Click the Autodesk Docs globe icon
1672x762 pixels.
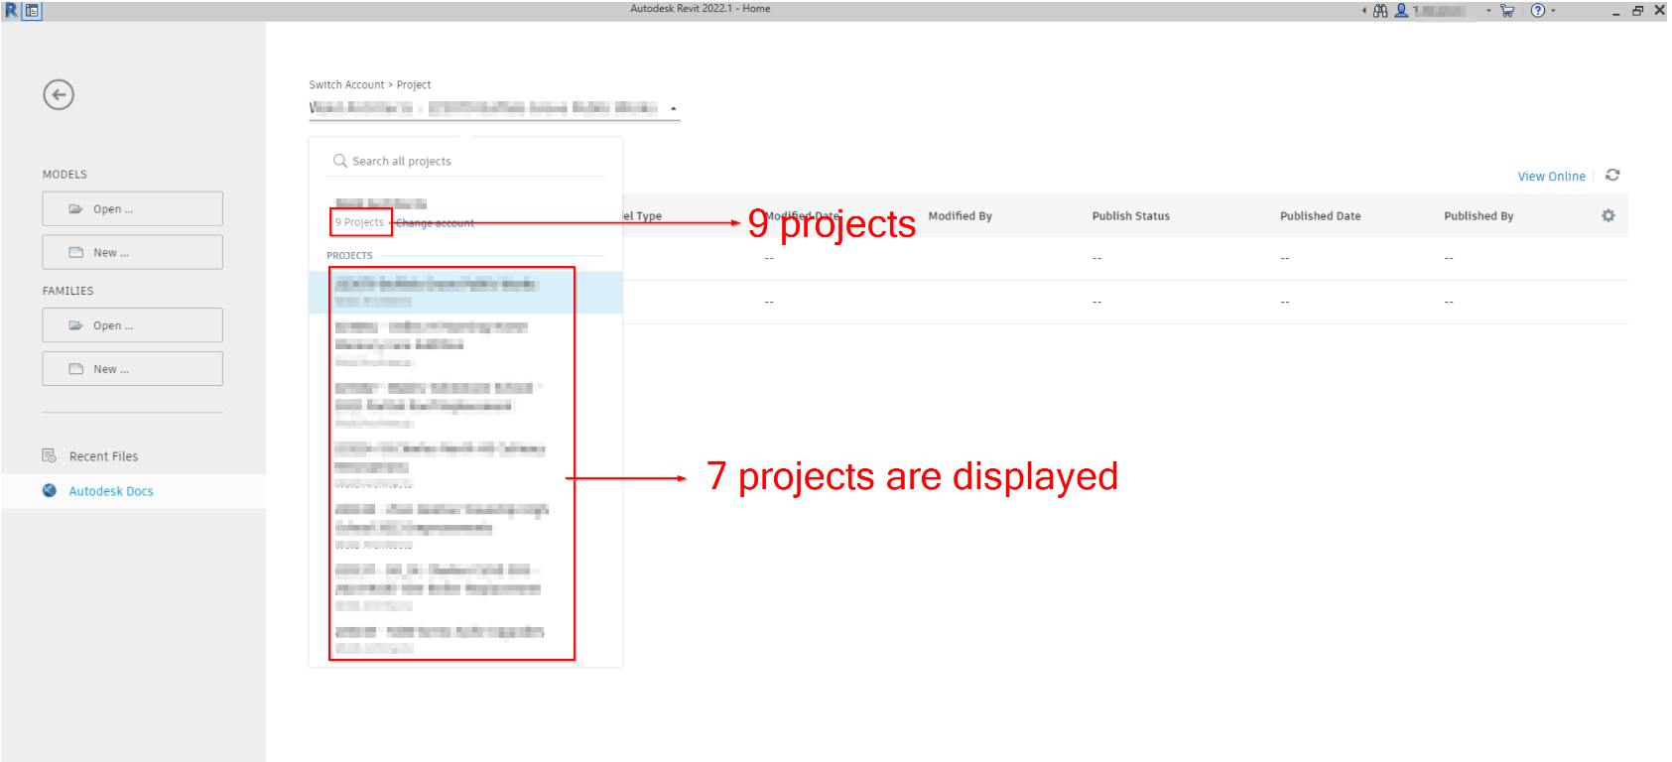point(50,490)
